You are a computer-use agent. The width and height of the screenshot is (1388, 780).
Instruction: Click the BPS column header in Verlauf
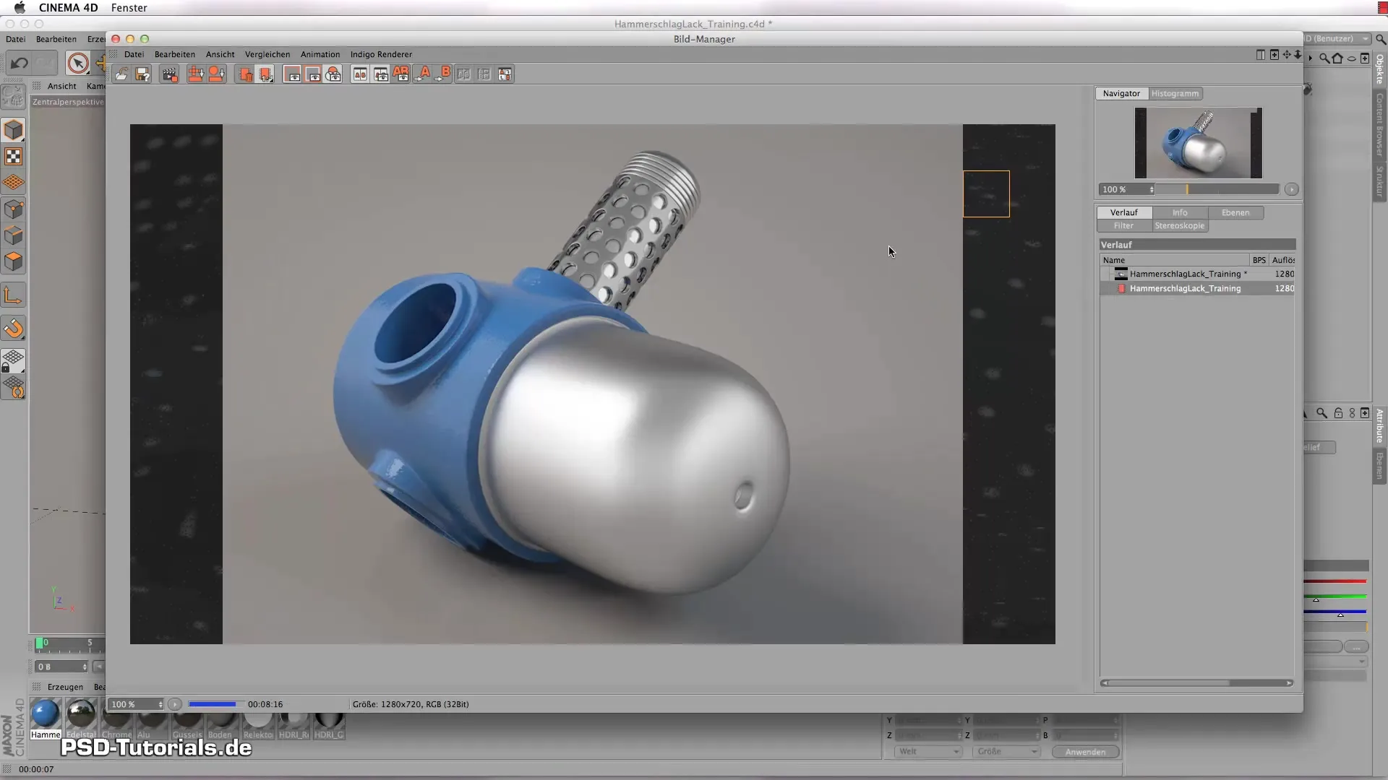1259,260
